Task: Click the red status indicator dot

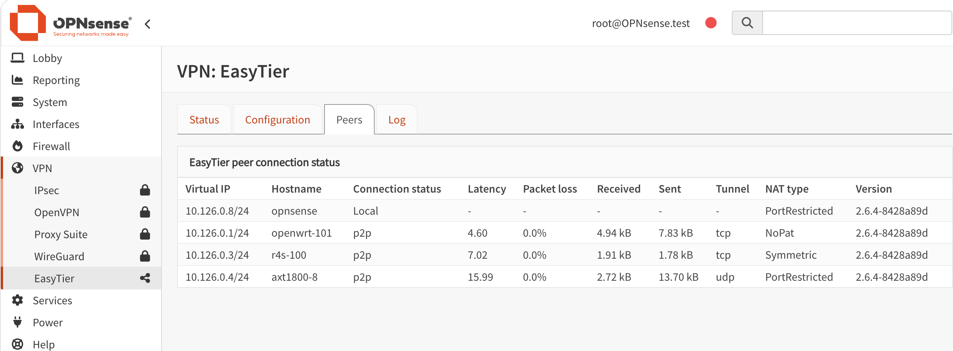Action: point(711,23)
